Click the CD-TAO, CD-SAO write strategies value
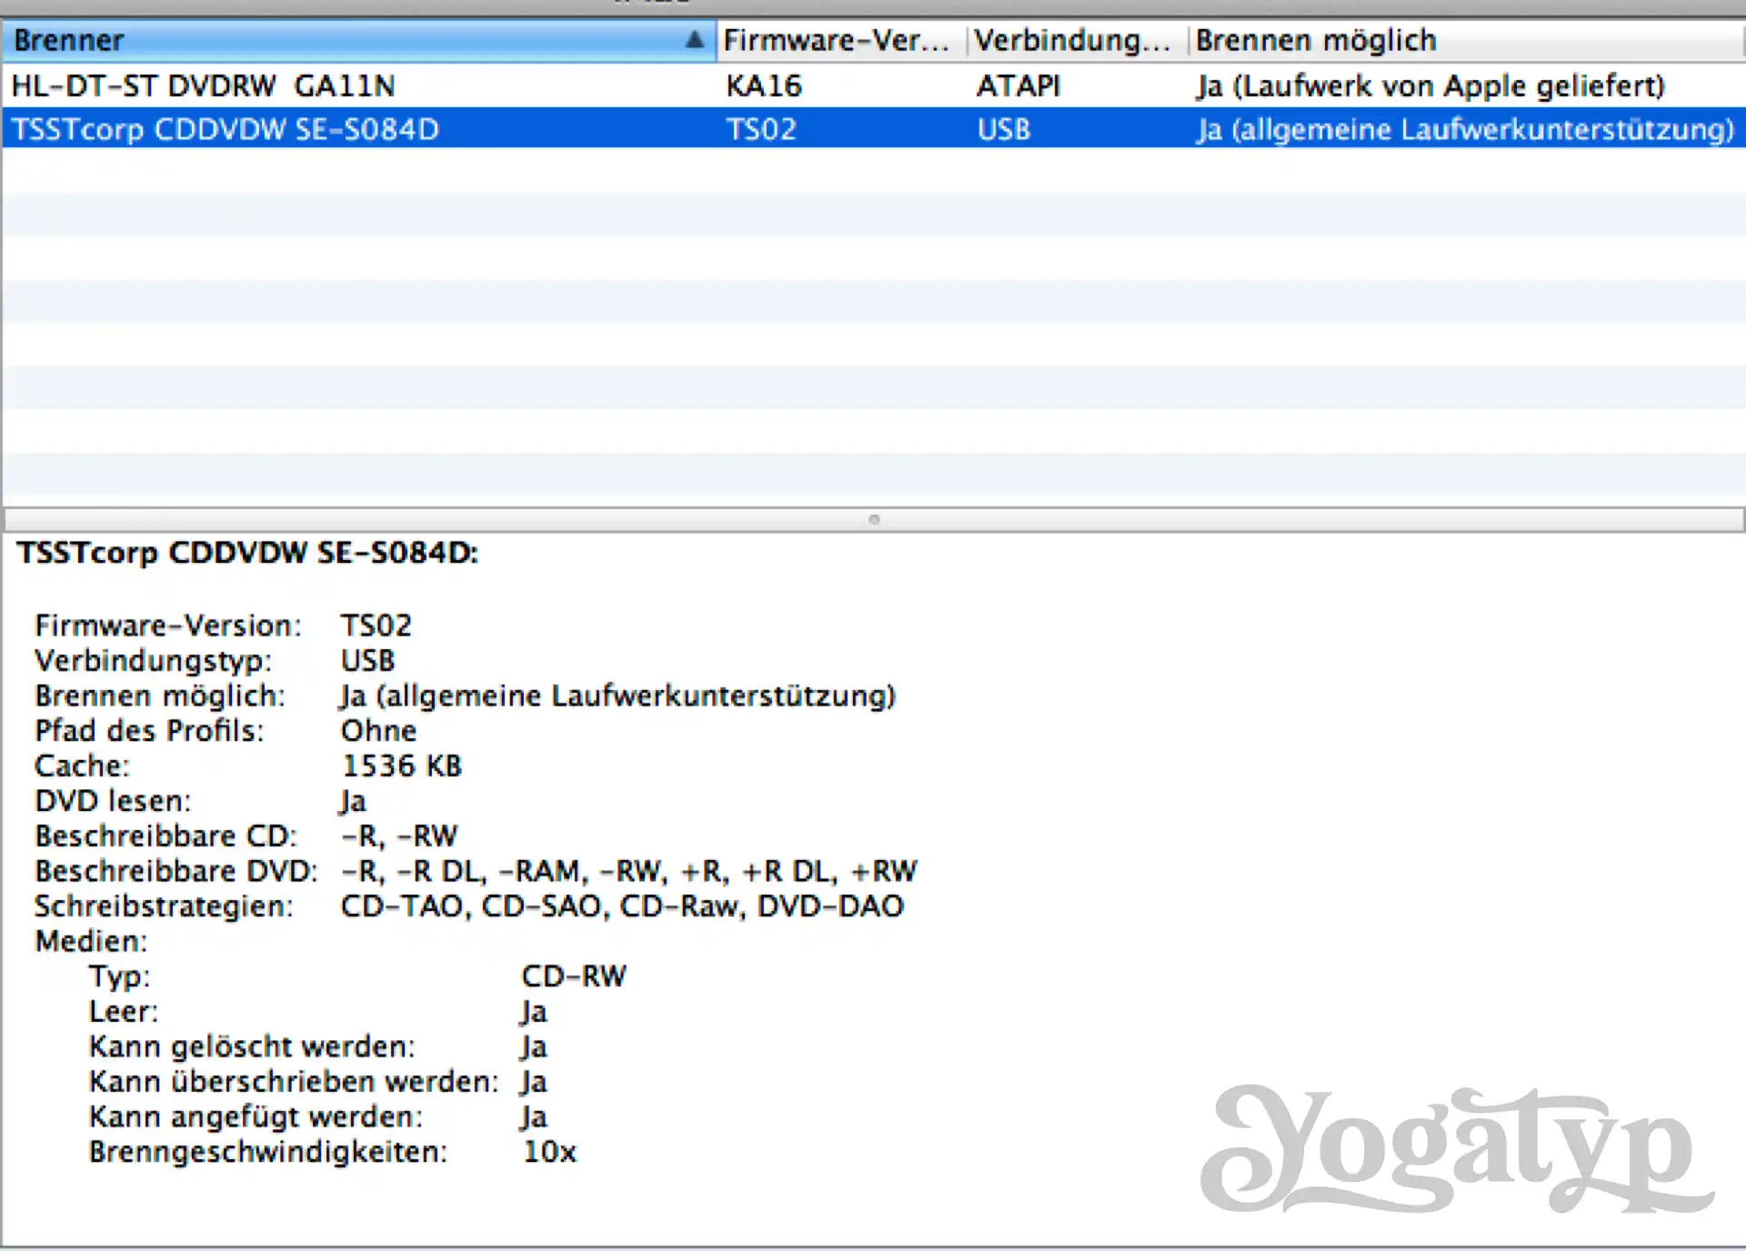 (x=622, y=906)
